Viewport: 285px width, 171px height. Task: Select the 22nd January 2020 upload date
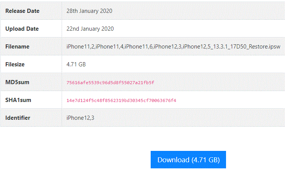click(x=90, y=29)
